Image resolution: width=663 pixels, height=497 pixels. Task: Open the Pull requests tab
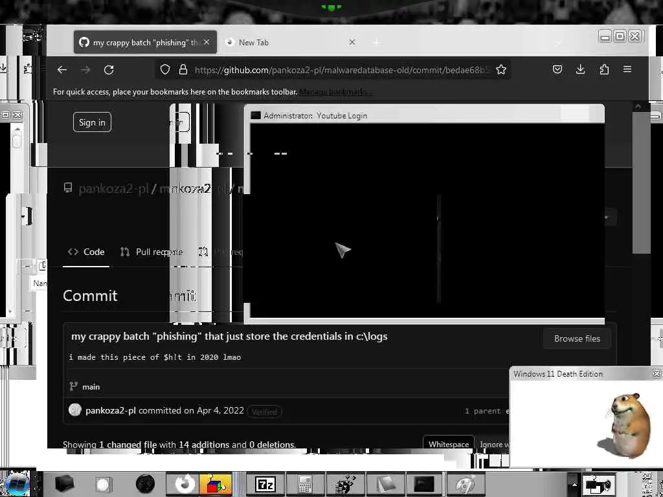[x=152, y=252]
